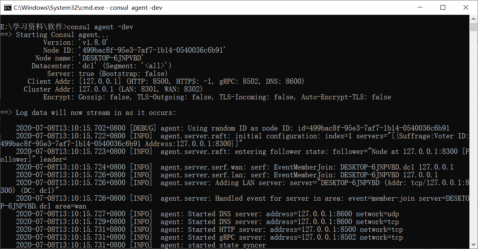The image size is (478, 249).
Task: Click the close window X icon
Action: [x=466, y=7]
